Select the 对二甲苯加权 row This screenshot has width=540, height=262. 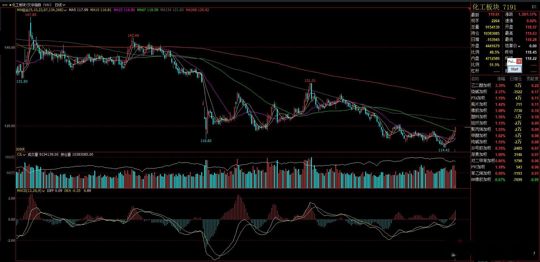coord(505,161)
